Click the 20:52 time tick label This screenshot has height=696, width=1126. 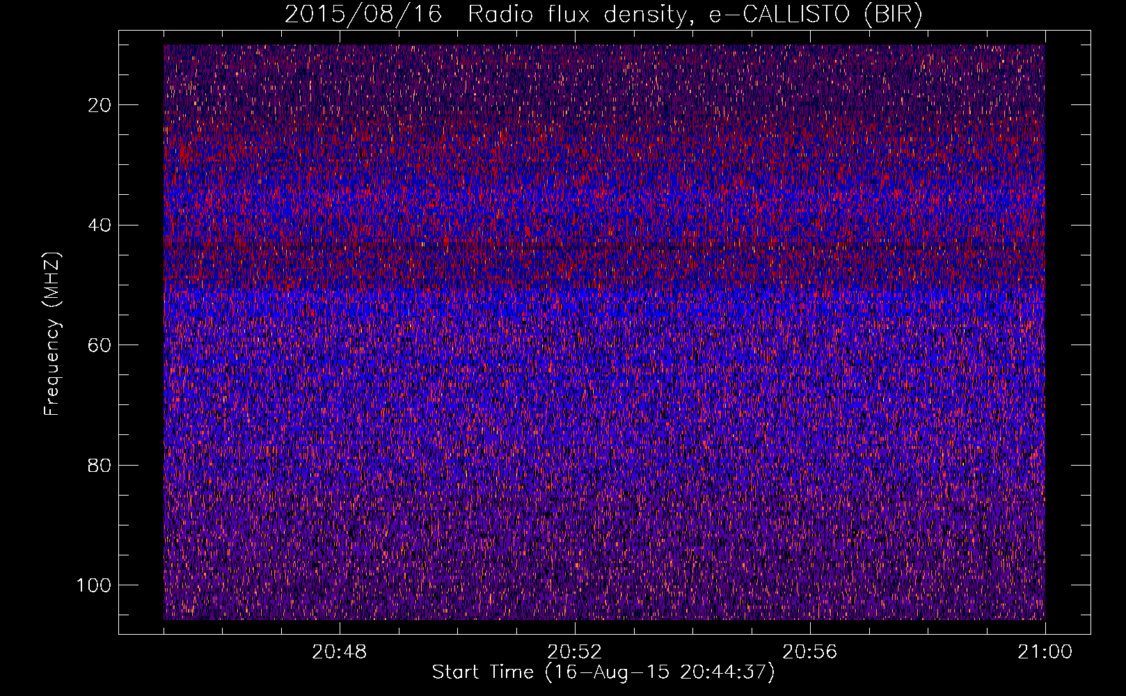[x=575, y=652]
